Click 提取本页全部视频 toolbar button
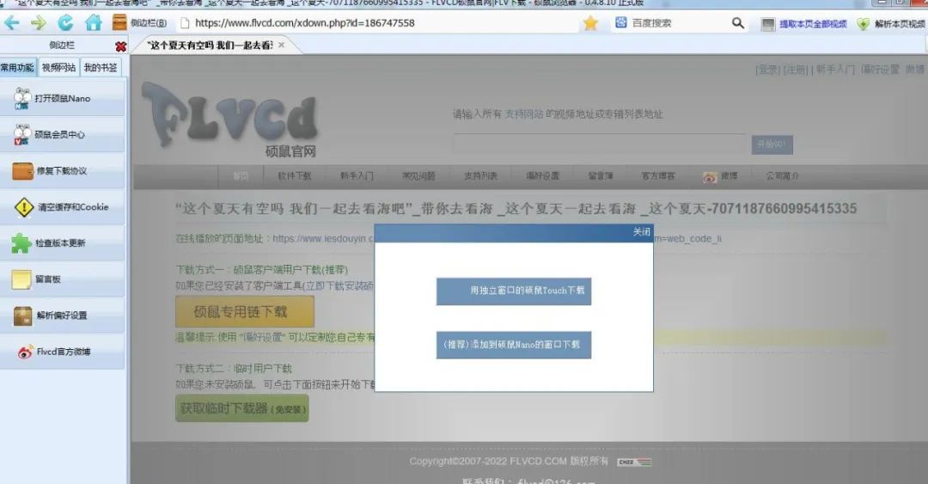 pyautogui.click(x=804, y=24)
